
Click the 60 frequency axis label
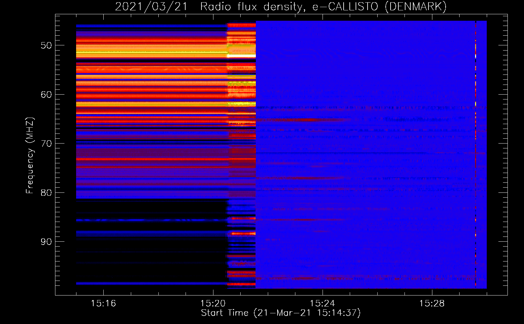click(46, 95)
